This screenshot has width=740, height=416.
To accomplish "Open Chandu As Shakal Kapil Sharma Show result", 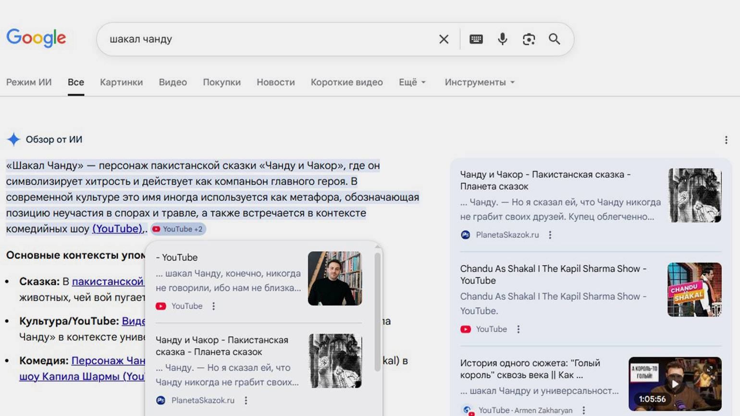I will [x=553, y=274].
